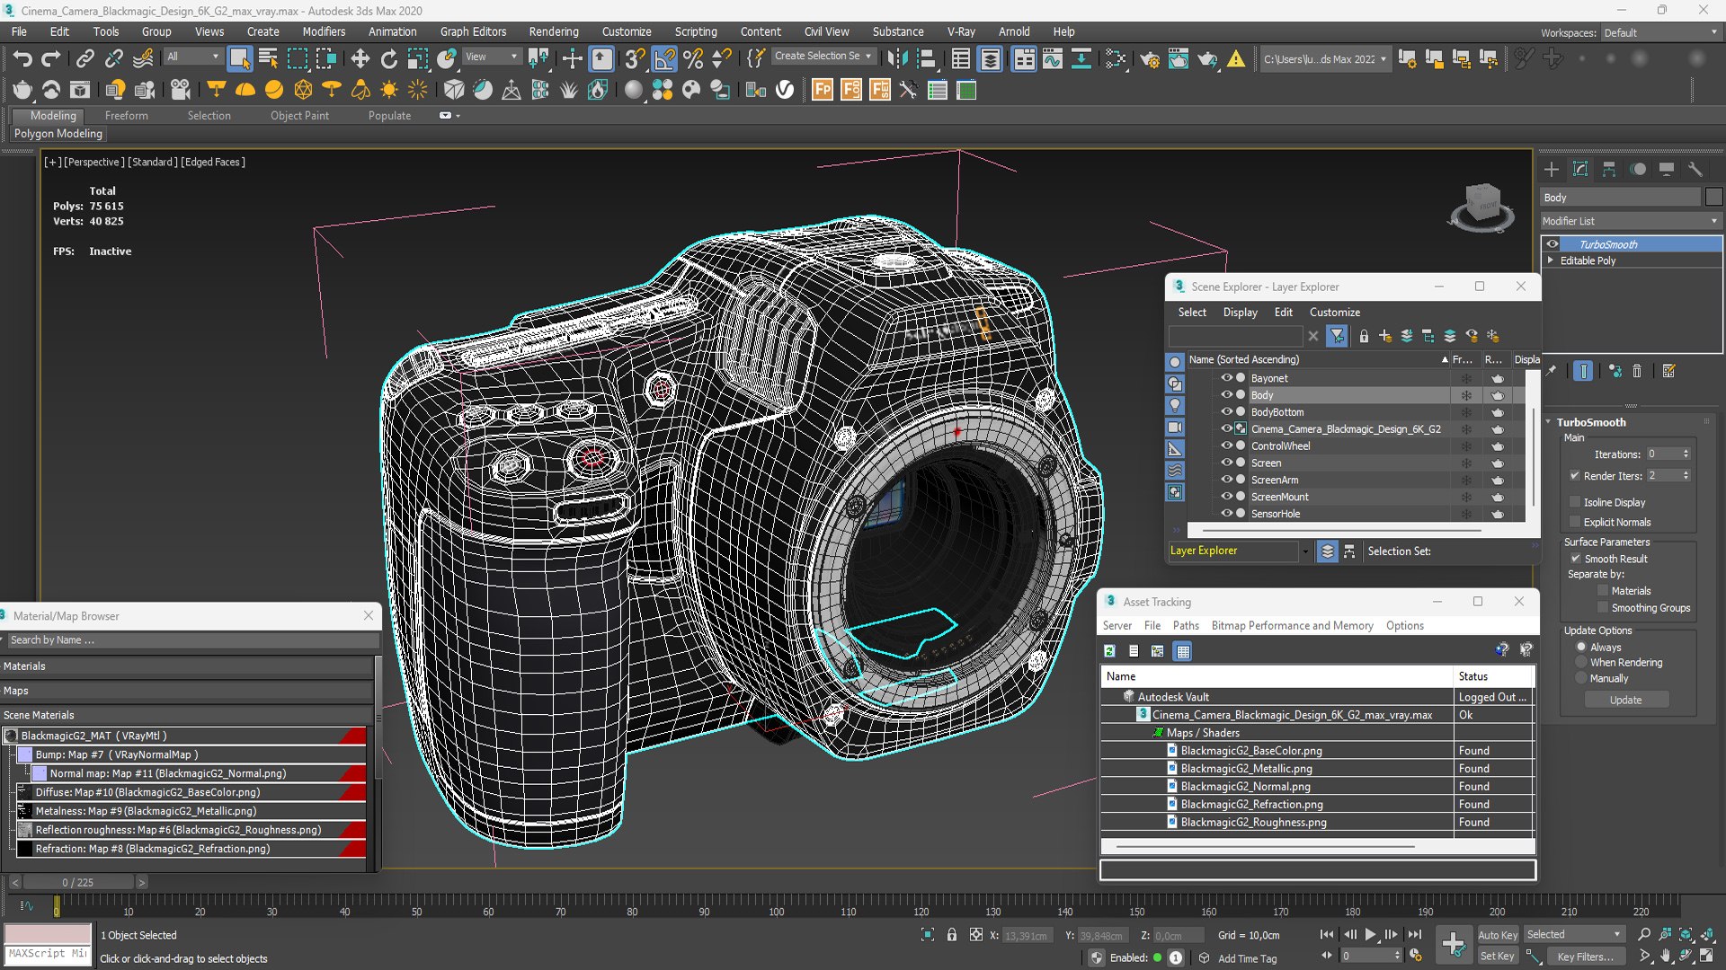The image size is (1726, 970).
Task: Open the Workspaces Default dropdown
Action: [x=1659, y=32]
